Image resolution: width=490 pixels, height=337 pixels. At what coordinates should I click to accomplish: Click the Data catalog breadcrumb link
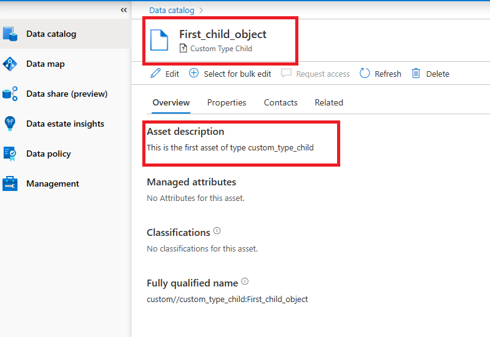coord(172,11)
